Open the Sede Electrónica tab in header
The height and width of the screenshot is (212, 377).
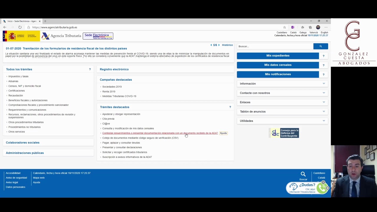(x=98, y=36)
